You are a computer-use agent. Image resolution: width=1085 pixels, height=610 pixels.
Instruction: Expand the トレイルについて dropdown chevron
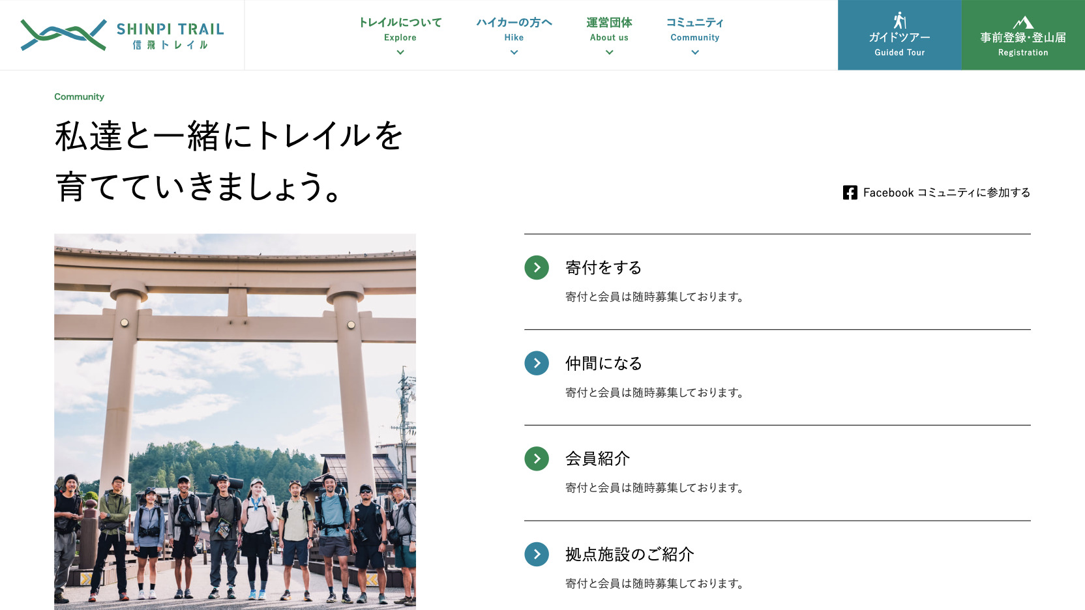tap(400, 51)
